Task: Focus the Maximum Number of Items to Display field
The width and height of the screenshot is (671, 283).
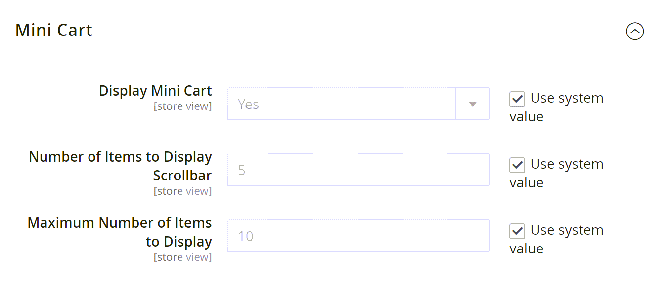Action: [358, 236]
